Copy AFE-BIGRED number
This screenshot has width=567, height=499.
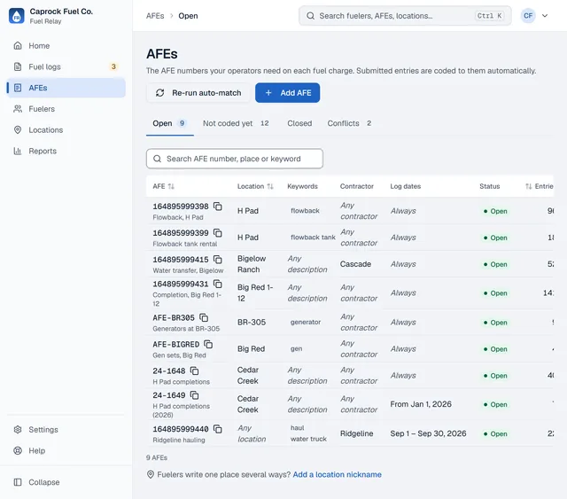pos(208,344)
